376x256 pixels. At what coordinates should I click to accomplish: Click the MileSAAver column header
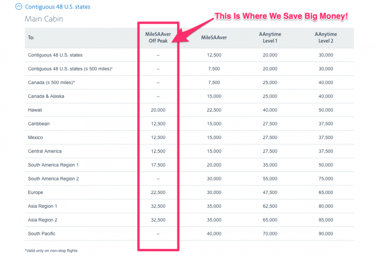coord(214,38)
